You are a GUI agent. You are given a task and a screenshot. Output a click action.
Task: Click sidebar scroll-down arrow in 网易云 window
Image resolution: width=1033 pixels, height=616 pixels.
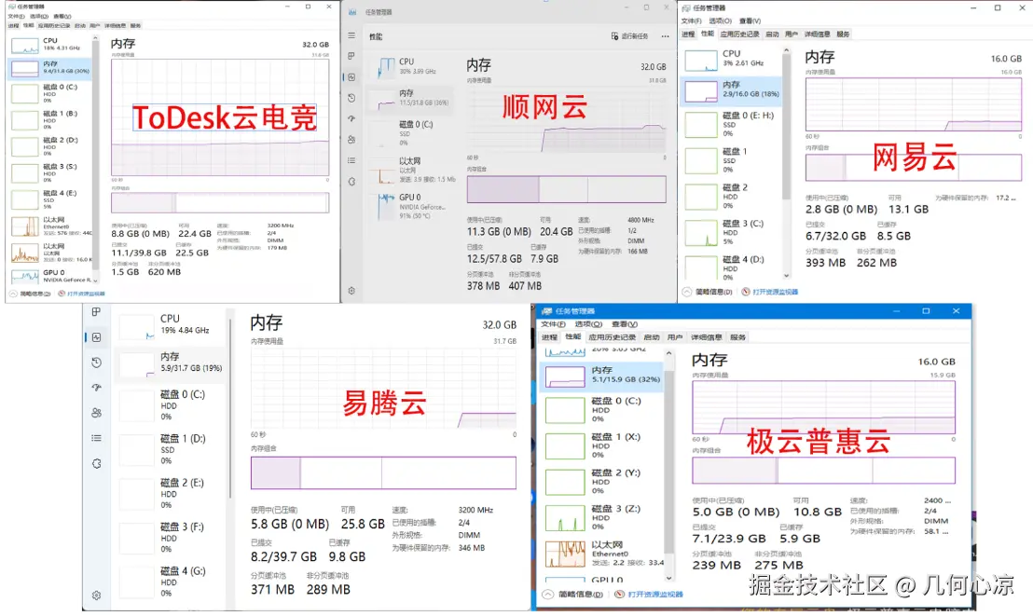tap(787, 276)
